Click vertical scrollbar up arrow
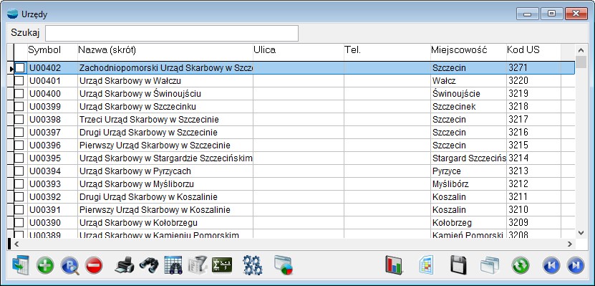The width and height of the screenshot is (595, 286). (x=581, y=50)
